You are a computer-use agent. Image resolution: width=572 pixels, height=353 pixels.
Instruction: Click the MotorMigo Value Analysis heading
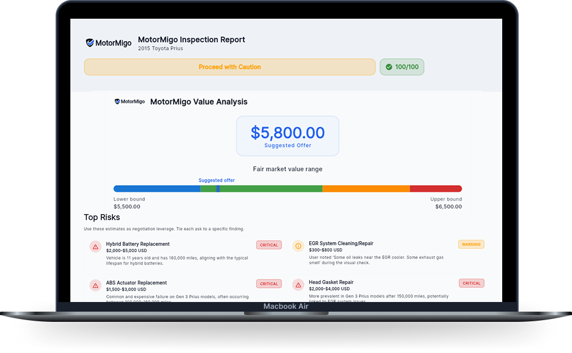[x=199, y=101]
